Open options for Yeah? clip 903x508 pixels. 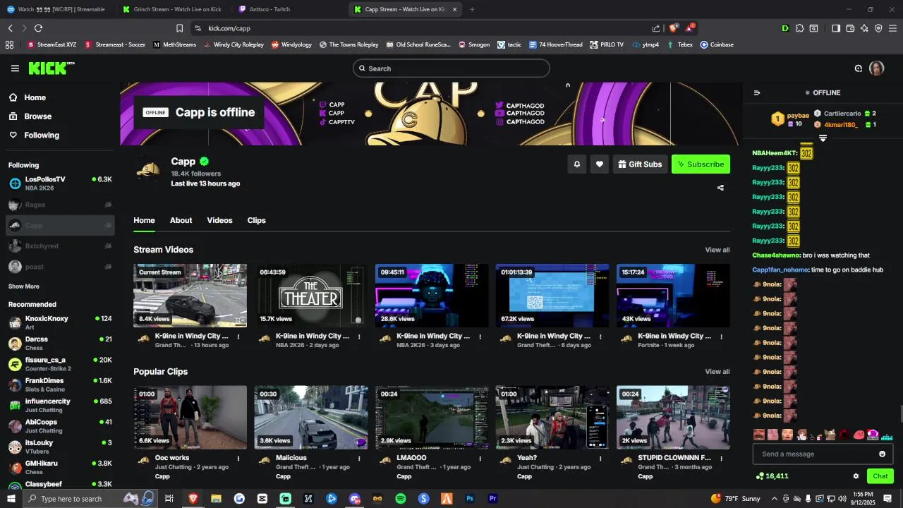tap(601, 458)
